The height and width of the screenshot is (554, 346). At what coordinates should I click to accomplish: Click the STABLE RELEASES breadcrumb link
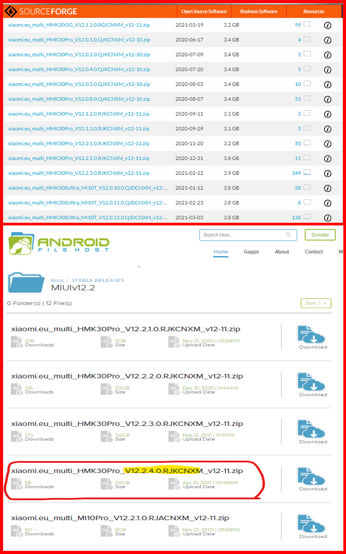(98, 280)
